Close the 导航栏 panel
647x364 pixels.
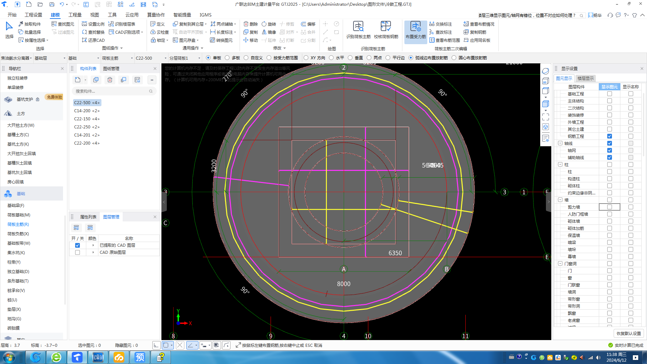(x=62, y=68)
